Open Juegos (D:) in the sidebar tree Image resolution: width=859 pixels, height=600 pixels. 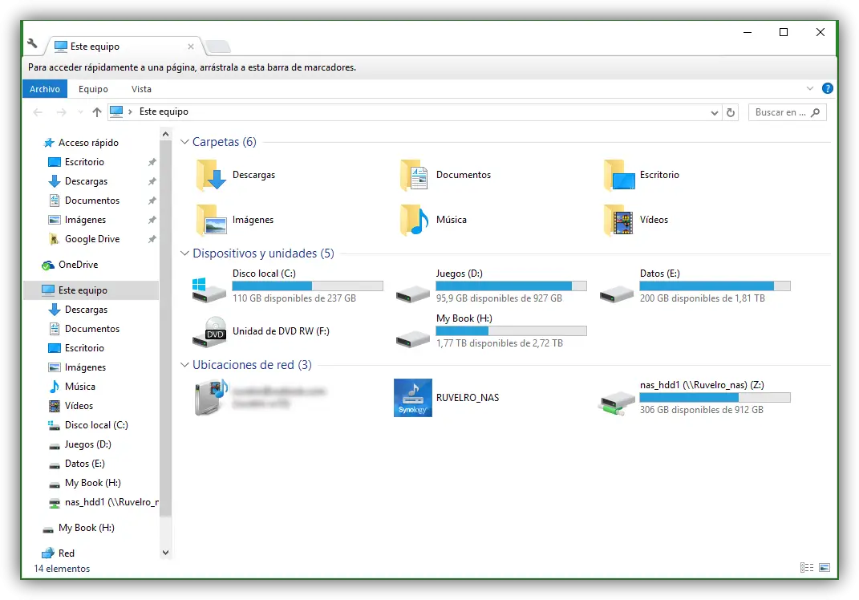click(87, 444)
